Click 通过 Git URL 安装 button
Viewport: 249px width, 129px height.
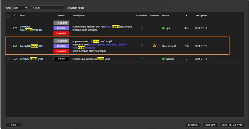pyautogui.click(x=232, y=125)
